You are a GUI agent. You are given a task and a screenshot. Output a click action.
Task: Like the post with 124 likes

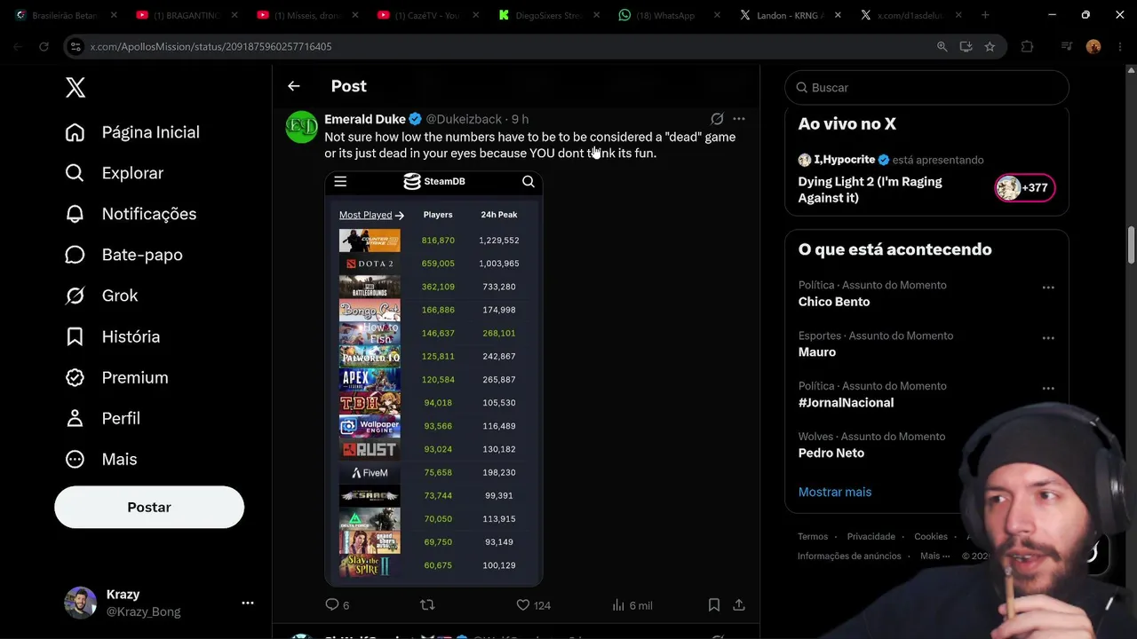(x=534, y=604)
